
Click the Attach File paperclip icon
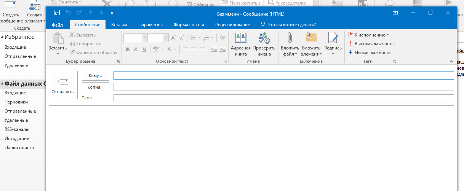pyautogui.click(x=290, y=38)
